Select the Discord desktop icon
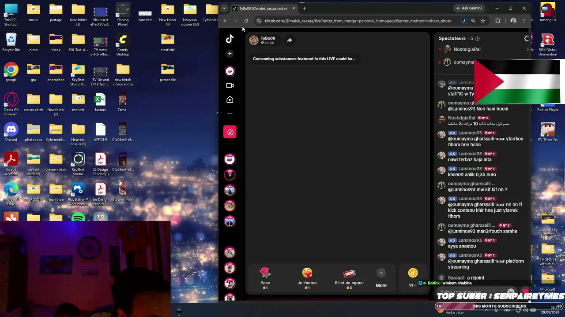This screenshot has width=565, height=317. coord(11,132)
